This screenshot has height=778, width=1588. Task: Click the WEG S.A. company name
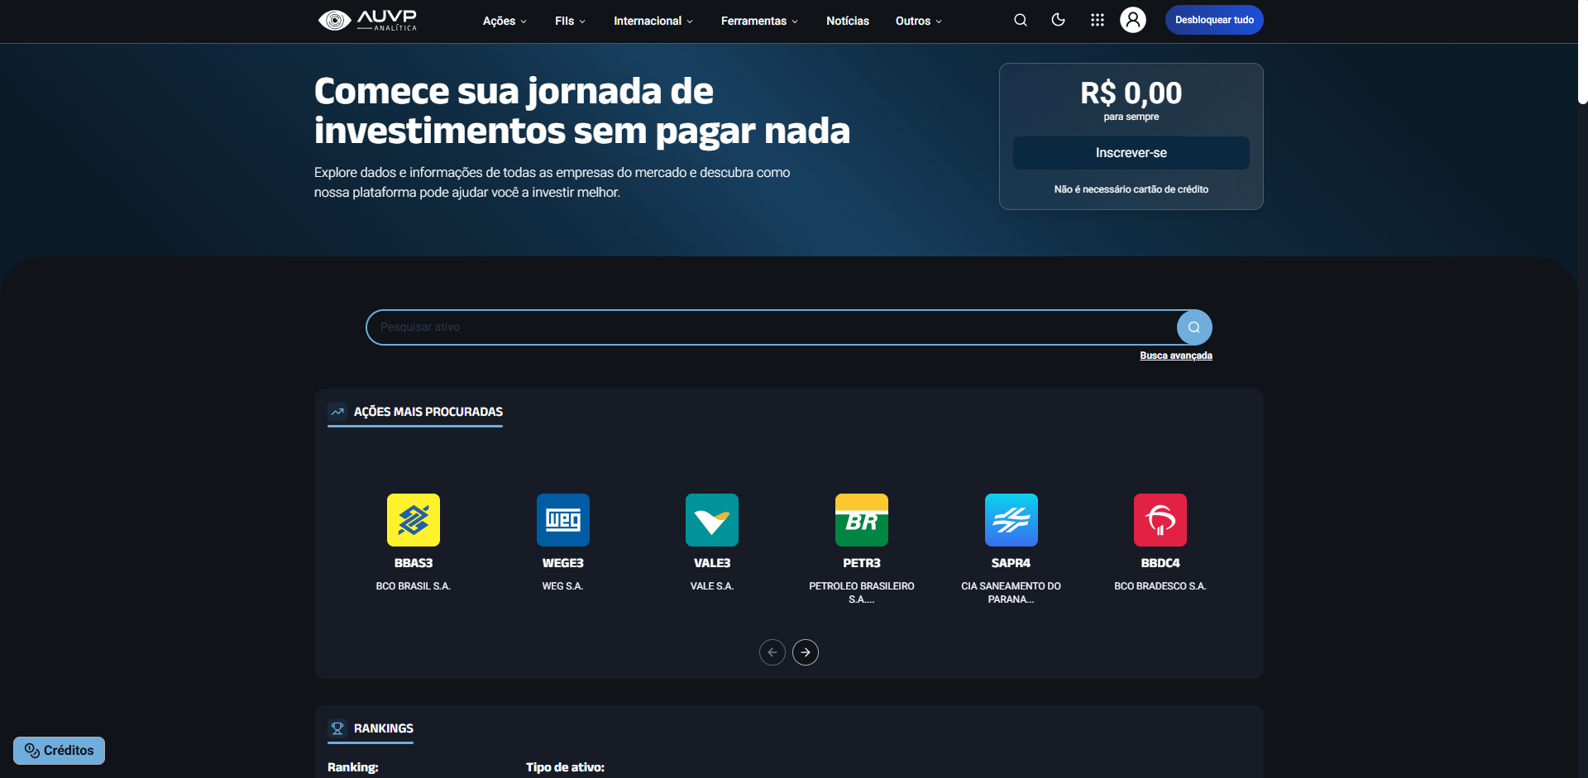[x=563, y=586]
